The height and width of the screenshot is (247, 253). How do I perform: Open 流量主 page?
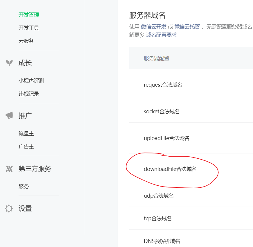pyautogui.click(x=26, y=133)
